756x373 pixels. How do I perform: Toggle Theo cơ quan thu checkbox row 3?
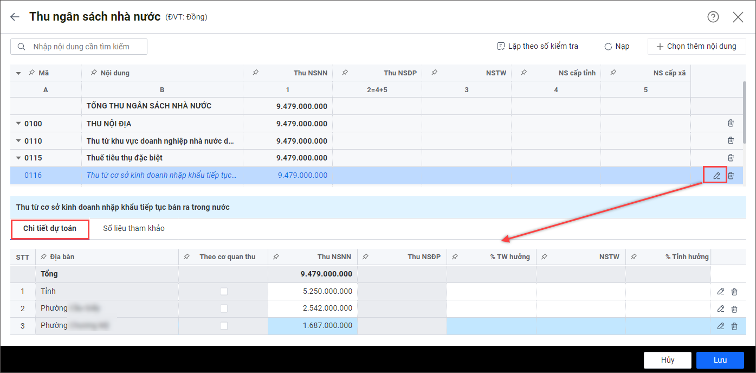coord(224,326)
